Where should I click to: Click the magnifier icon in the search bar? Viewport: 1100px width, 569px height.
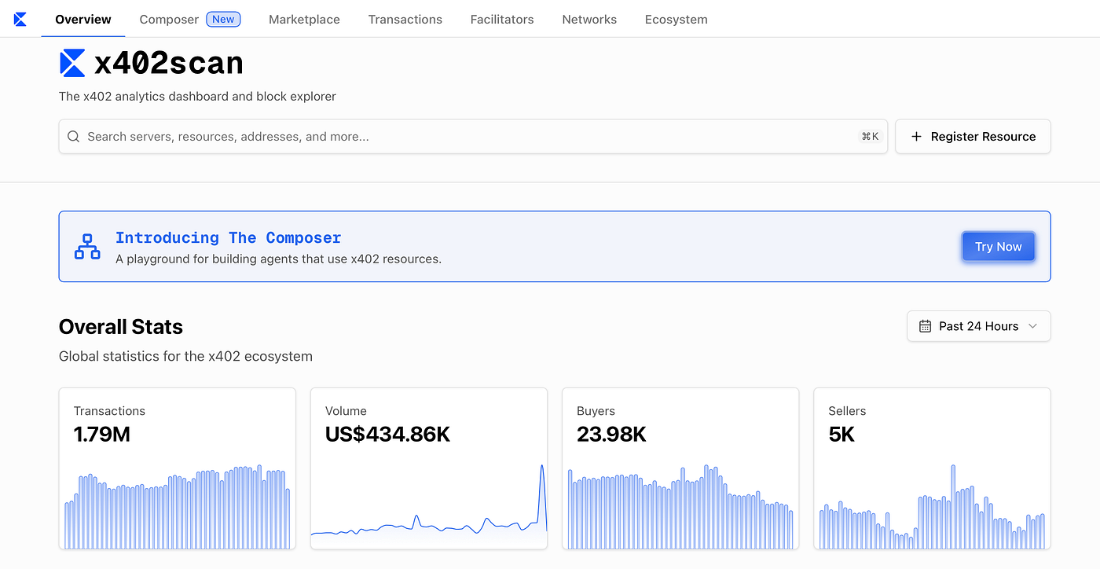[74, 137]
